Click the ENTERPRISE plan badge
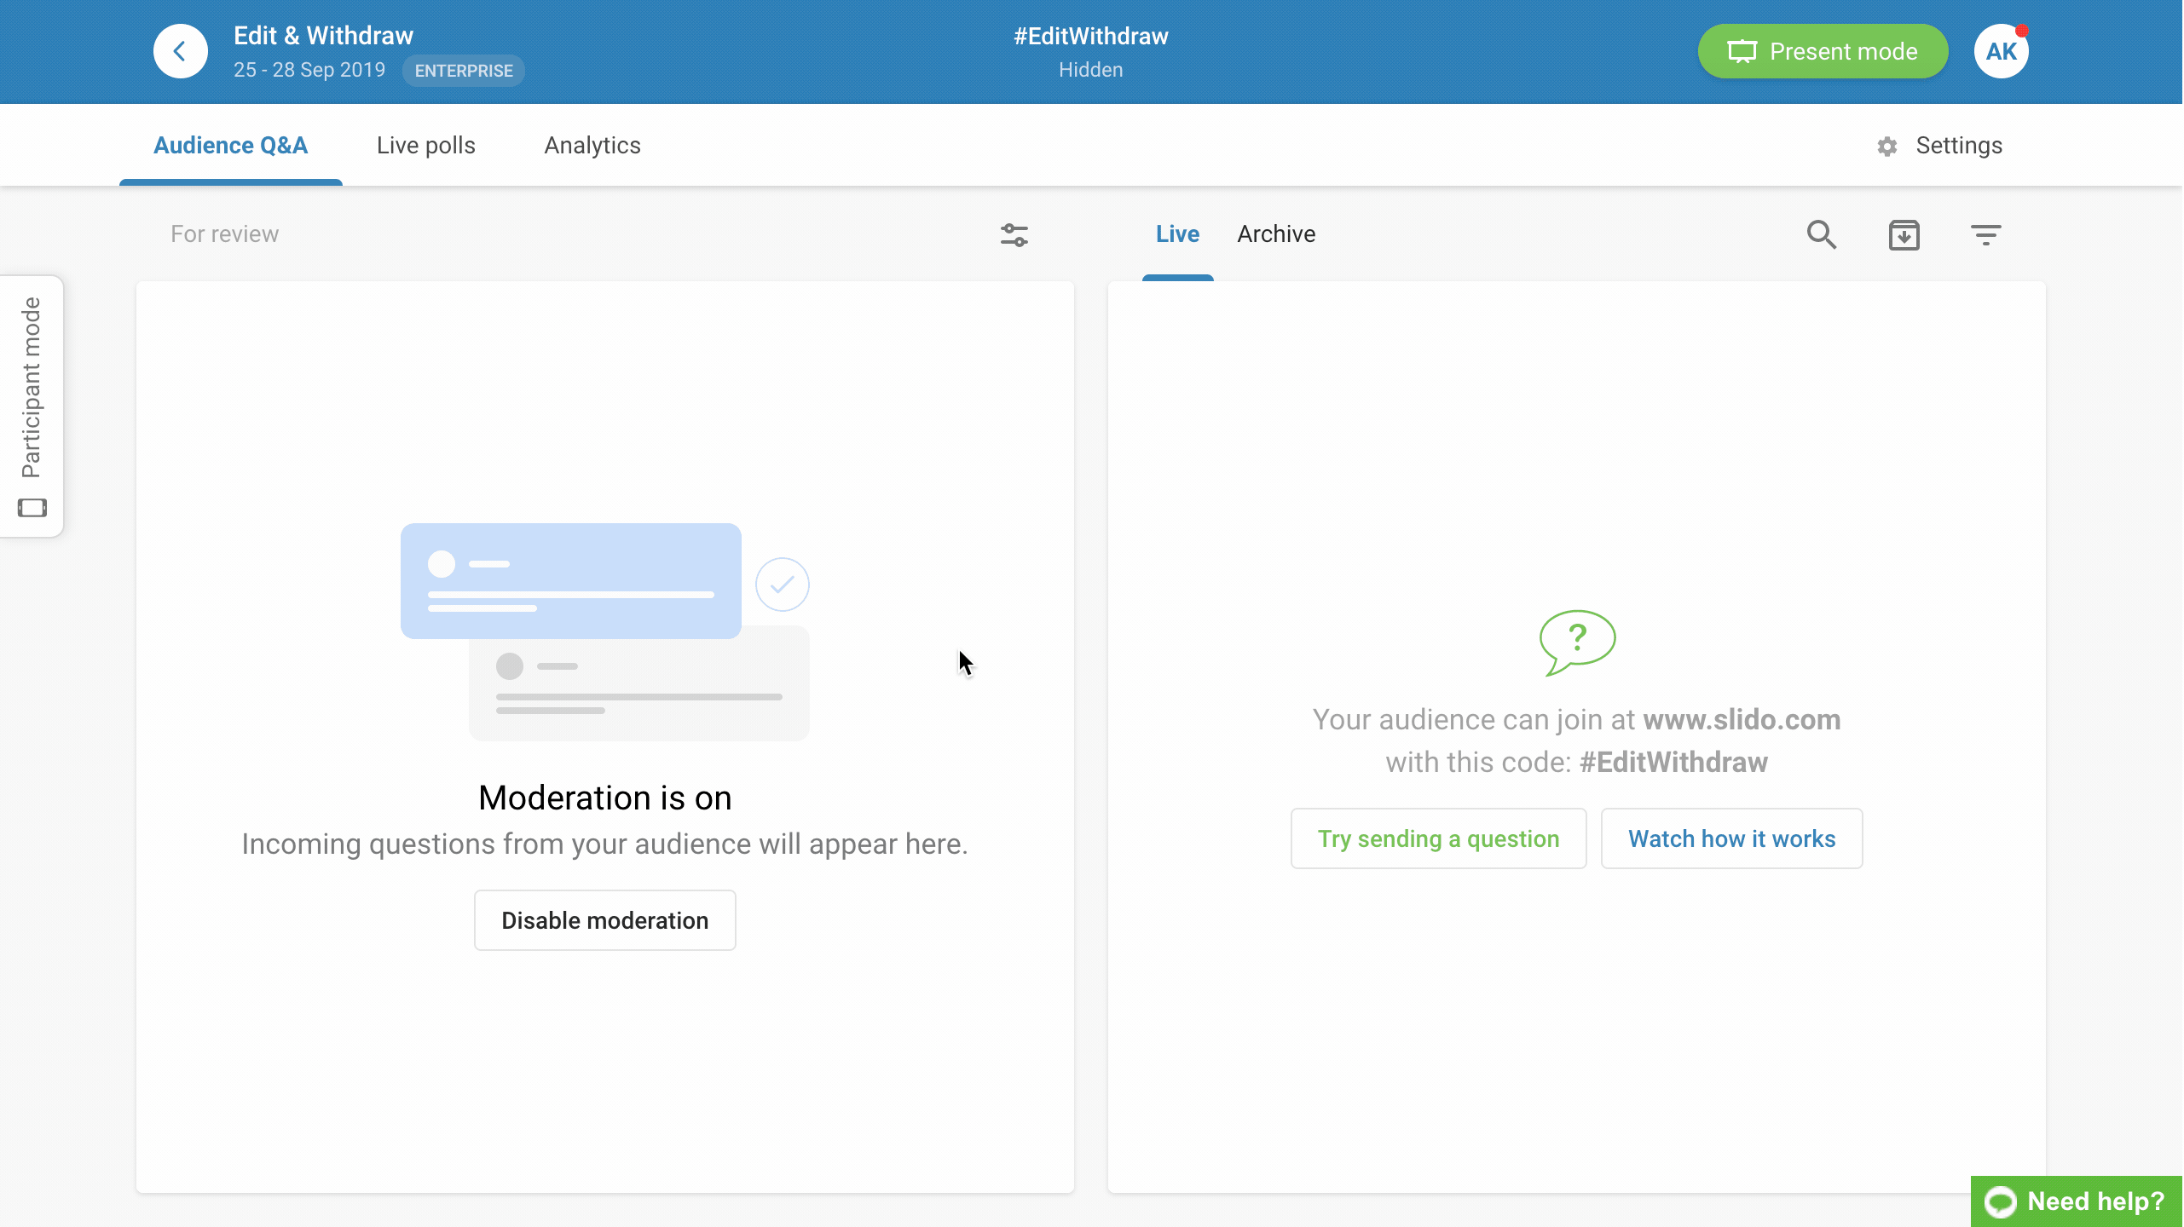2184x1227 pixels. click(464, 71)
